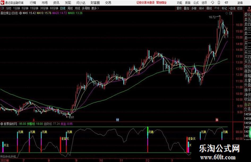Click the 叠加 overlay toolbar button
The width and height of the screenshot is (251, 162).
[x=186, y=8]
